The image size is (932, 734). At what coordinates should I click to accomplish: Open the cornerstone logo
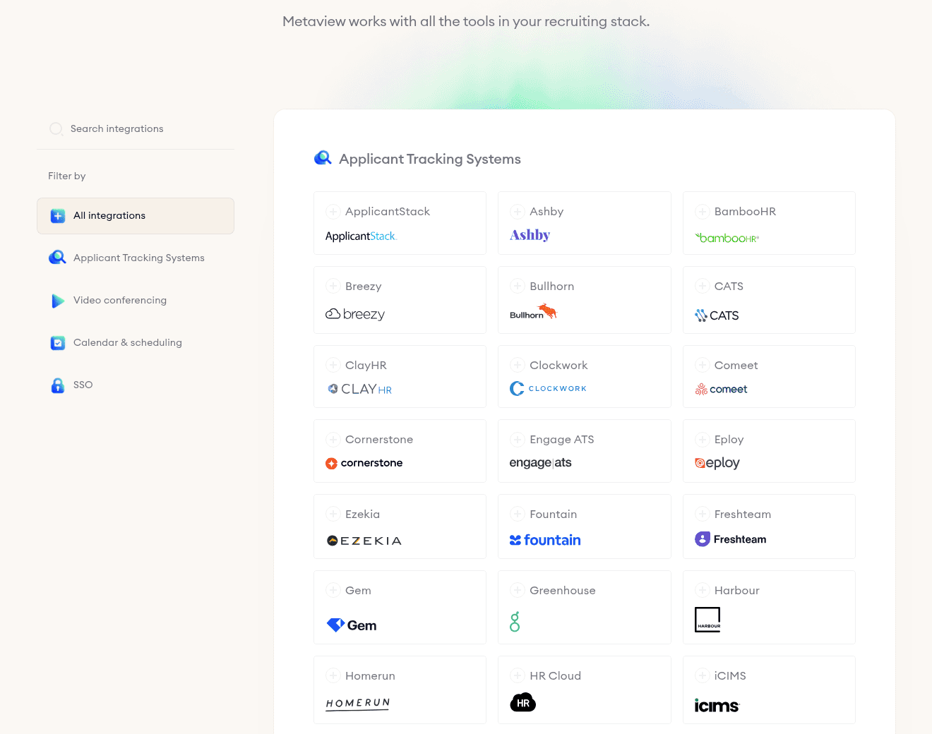364,464
